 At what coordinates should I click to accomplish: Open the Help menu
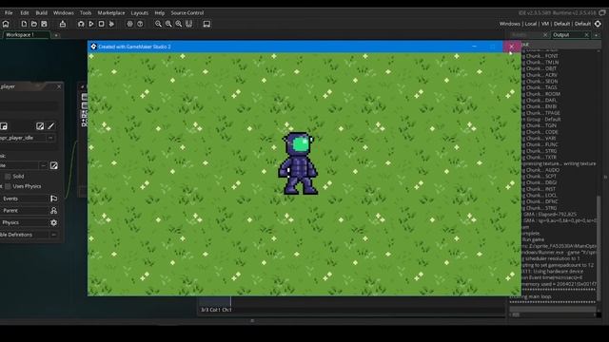coord(160,12)
